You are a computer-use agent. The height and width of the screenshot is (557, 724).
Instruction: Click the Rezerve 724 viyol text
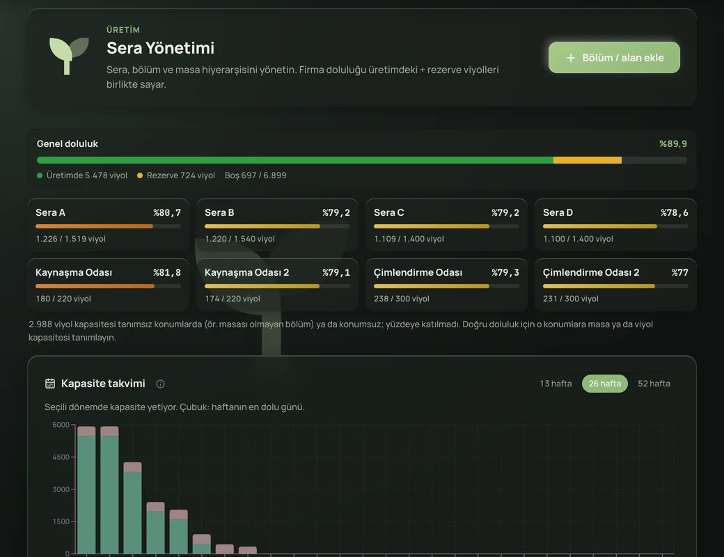[181, 175]
